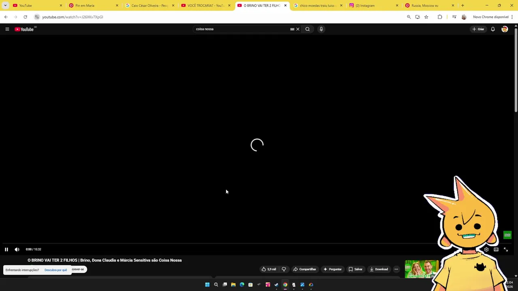The width and height of the screenshot is (518, 291).
Task: Switch to 'Pin em Maria' tab
Action: tap(92, 6)
